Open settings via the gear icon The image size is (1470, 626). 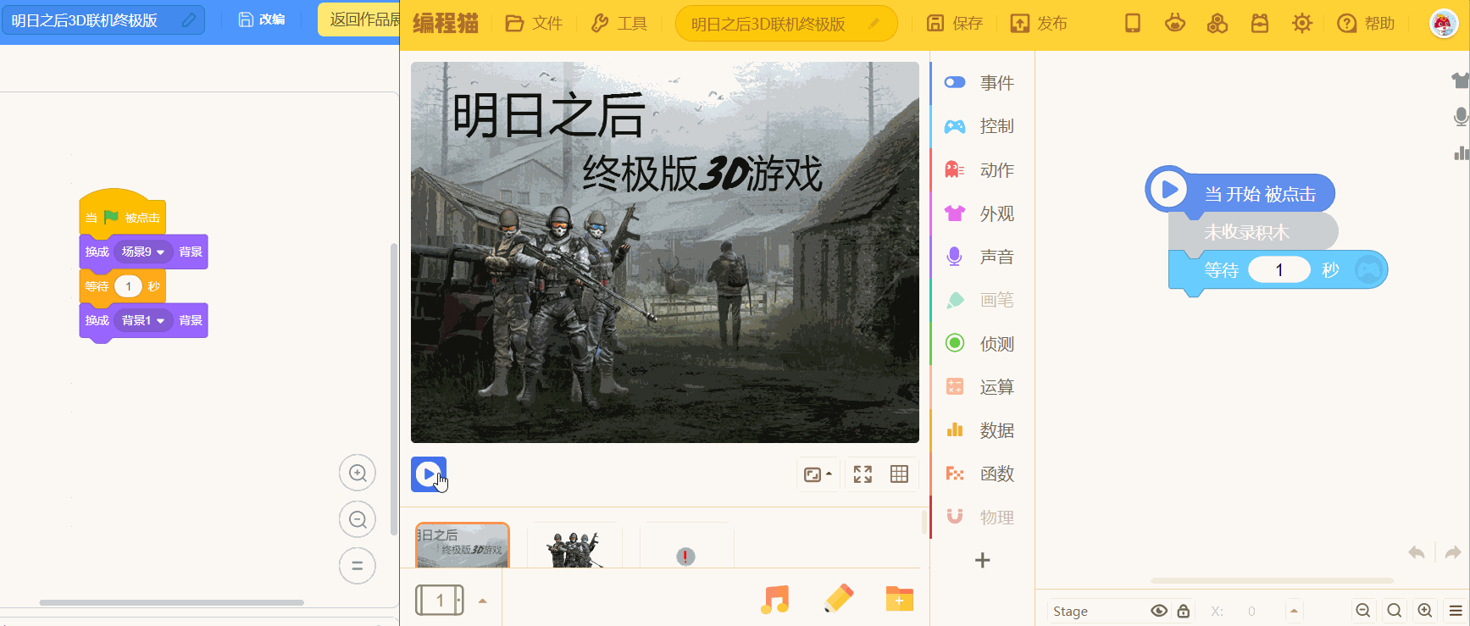[x=1302, y=24]
